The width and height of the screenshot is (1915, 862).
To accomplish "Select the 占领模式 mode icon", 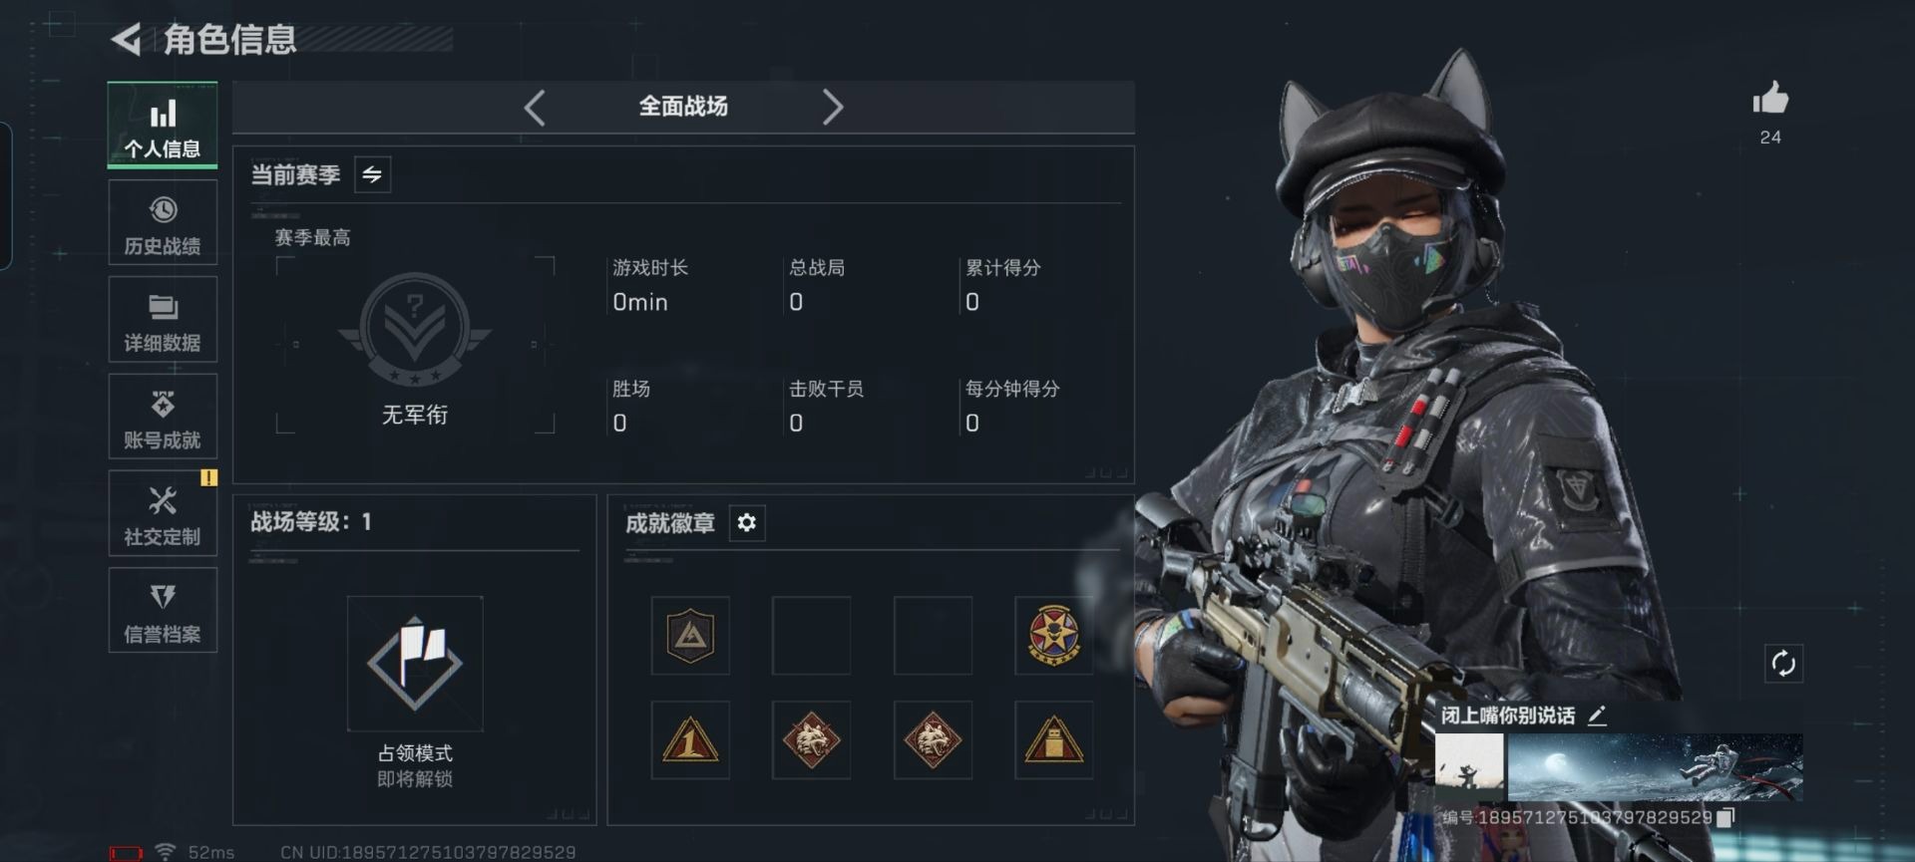I will pyautogui.click(x=415, y=664).
